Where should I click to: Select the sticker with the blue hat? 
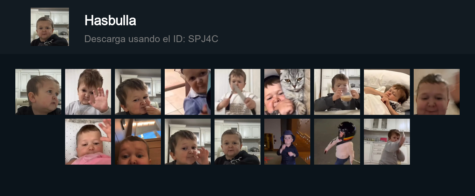[x=287, y=142]
